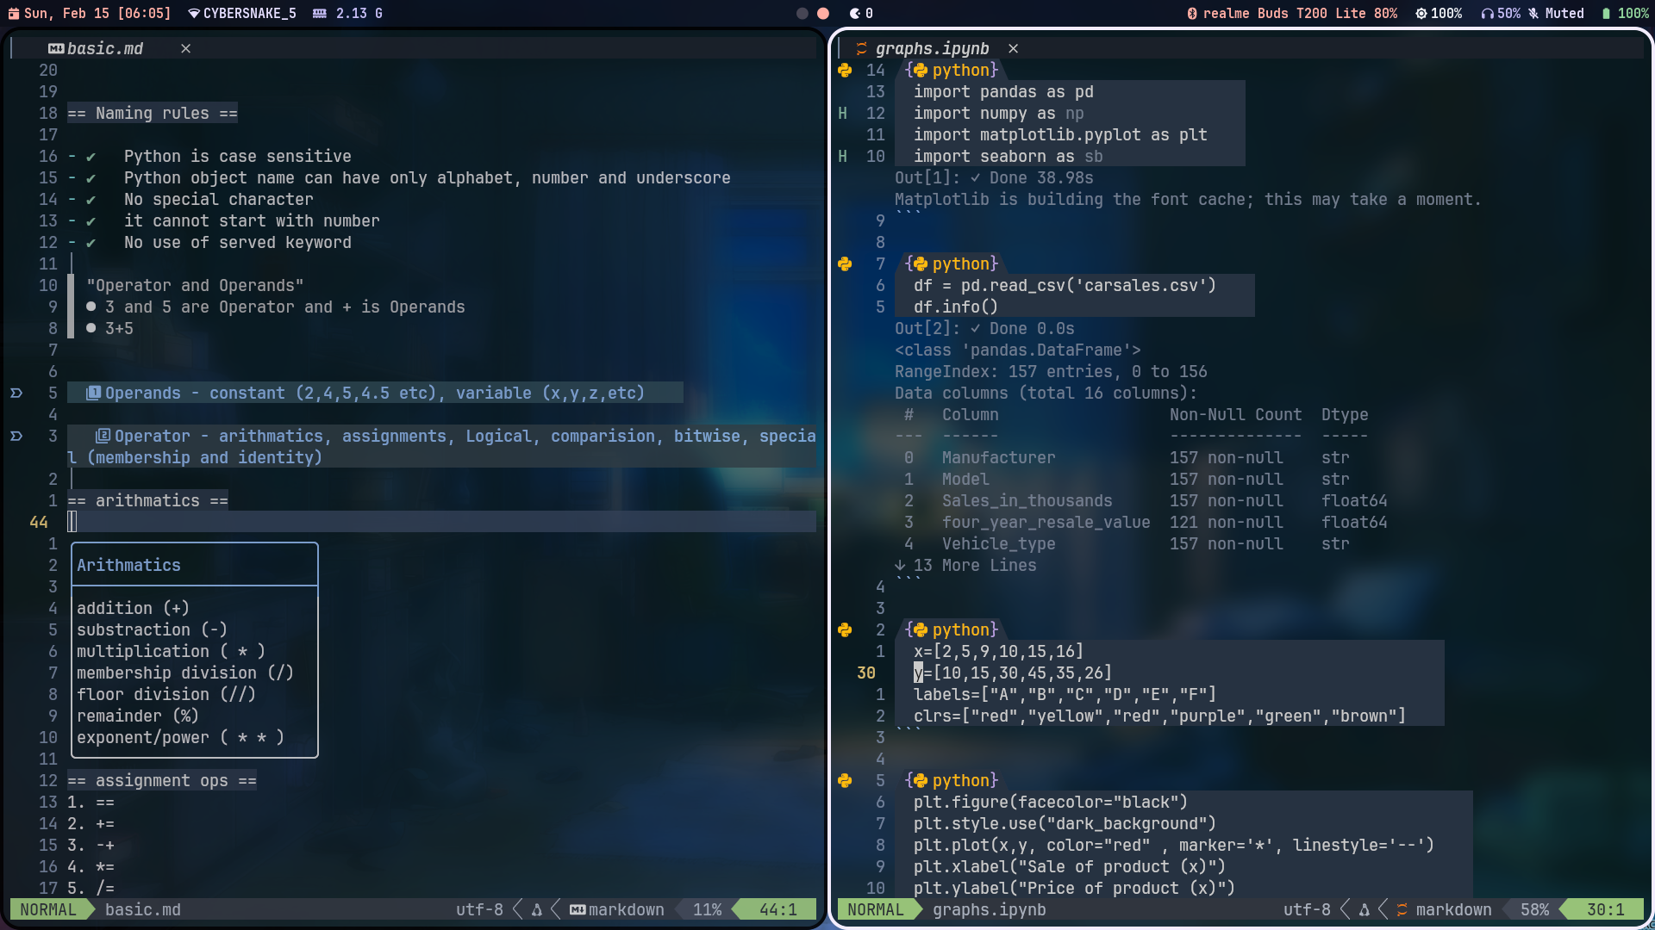
Task: Click the Python icon beside the imports cell
Action: pyautogui.click(x=845, y=71)
